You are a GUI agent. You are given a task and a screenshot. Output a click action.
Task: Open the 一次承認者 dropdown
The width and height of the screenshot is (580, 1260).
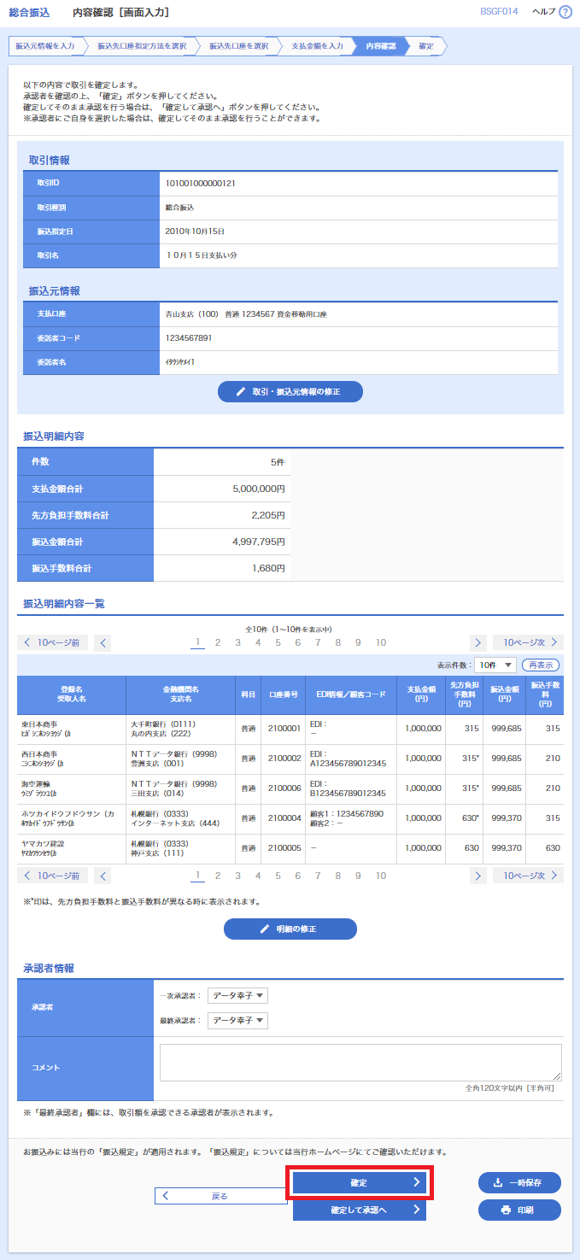pos(237,995)
